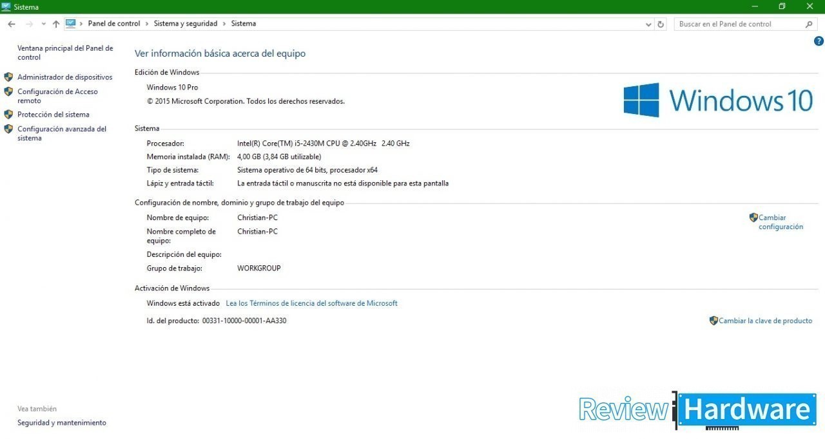Click shield icon beside 'Protección del sistema'

point(8,115)
